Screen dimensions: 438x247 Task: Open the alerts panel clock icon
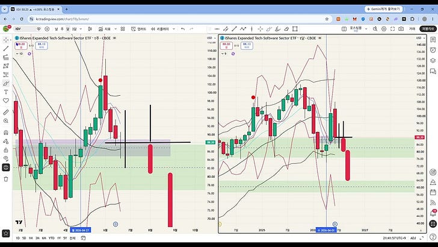tap(433, 50)
